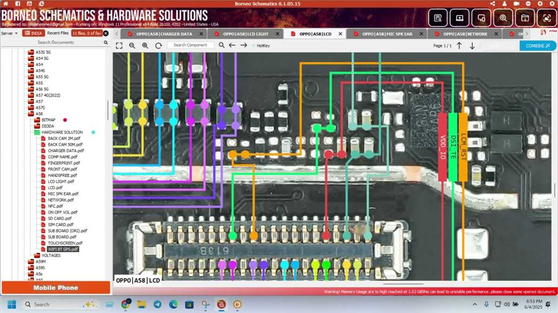
Task: Click the 11 files favorites button
Action: [x=86, y=33]
